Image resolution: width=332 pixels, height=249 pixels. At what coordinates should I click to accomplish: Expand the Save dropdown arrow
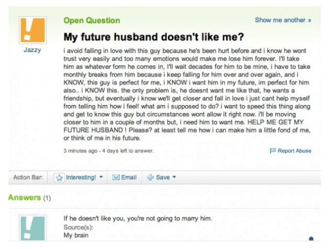(x=174, y=177)
